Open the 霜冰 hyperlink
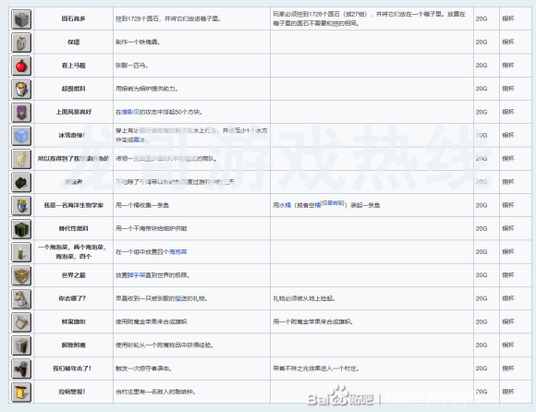Screen dimensions: 536x412 click(139, 139)
